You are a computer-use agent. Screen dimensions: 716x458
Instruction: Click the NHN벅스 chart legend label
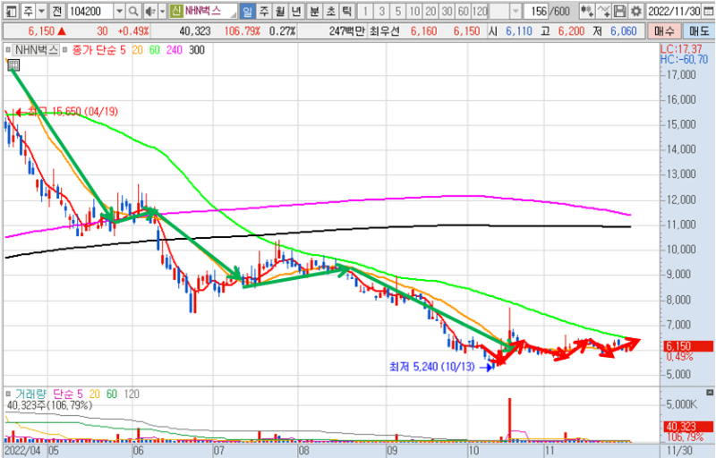[37, 50]
